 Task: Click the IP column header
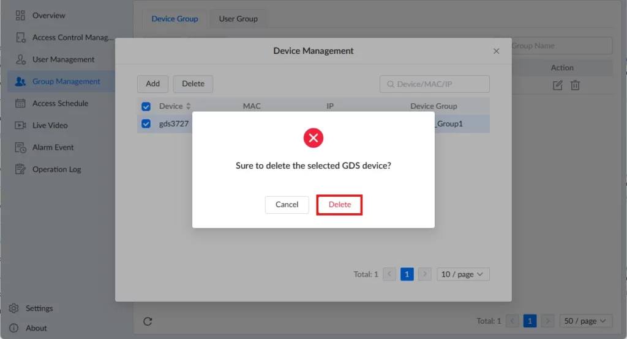pyautogui.click(x=330, y=106)
